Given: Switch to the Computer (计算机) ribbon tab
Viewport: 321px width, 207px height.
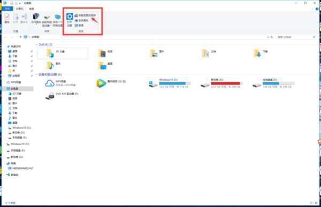Looking at the screenshot, I should pyautogui.click(x=20, y=9).
